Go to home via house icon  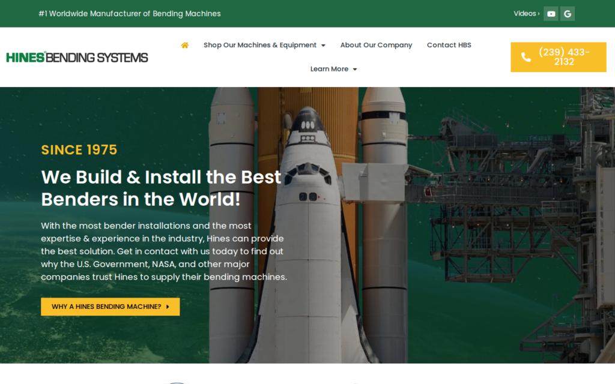[185, 45]
